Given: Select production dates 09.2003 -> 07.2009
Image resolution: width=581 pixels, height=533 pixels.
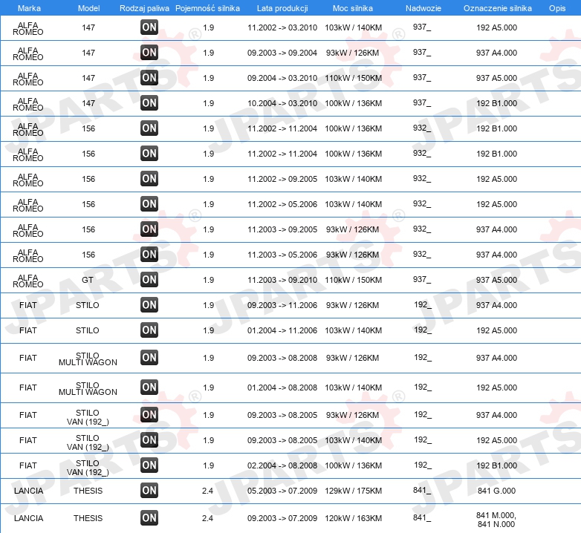Looking at the screenshot, I should (x=282, y=518).
